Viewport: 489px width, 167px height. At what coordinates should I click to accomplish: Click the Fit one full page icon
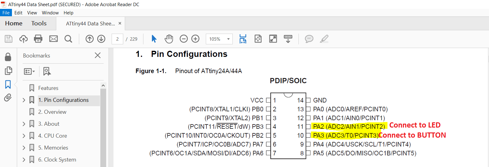coord(258,39)
